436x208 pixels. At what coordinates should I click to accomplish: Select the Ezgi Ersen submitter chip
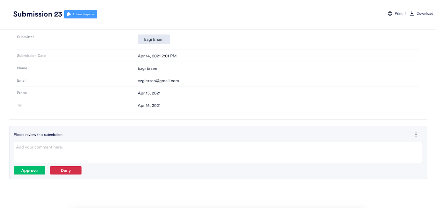(x=154, y=39)
